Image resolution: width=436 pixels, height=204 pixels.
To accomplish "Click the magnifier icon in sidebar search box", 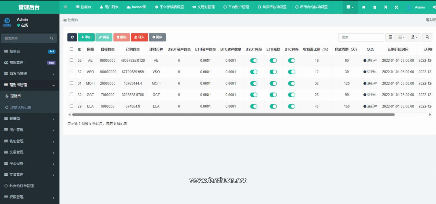I will (52, 38).
